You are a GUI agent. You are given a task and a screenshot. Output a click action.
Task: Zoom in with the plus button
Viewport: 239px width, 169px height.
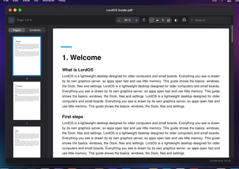(x=136, y=20)
